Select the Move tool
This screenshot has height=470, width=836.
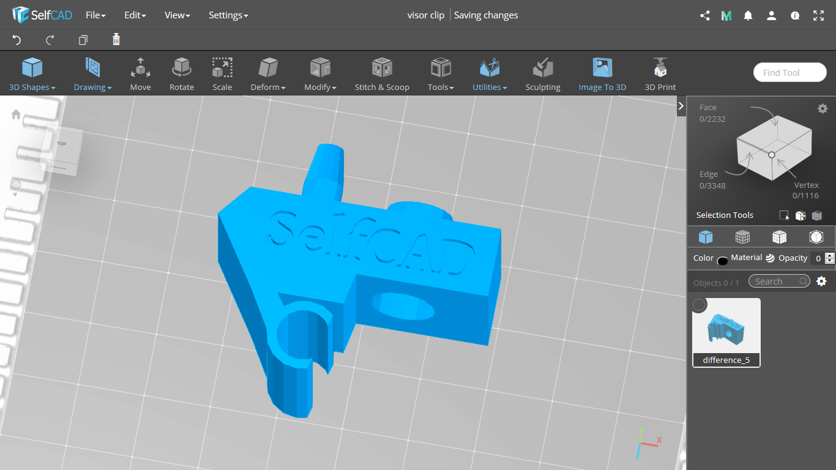140,74
